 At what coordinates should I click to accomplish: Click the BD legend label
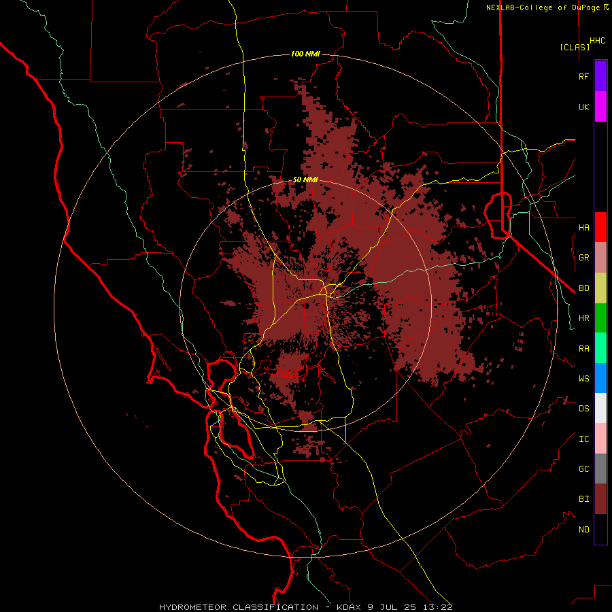[x=583, y=288]
